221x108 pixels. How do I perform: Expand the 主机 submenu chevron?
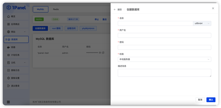(25, 63)
